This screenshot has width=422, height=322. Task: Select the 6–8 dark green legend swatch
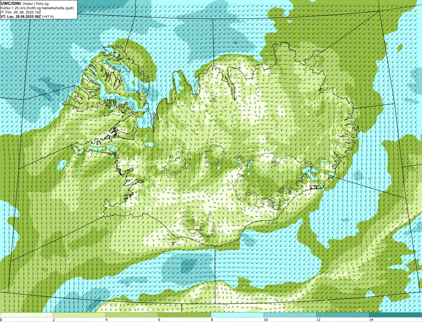point(185,315)
